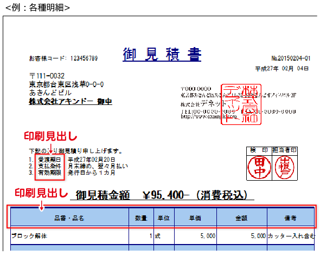This screenshot has width=320, height=257.
Task: Click the ブロック解体 item cell
Action: click(x=69, y=236)
